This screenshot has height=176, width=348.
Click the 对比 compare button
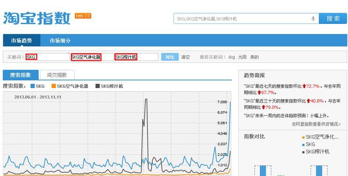click(x=170, y=57)
